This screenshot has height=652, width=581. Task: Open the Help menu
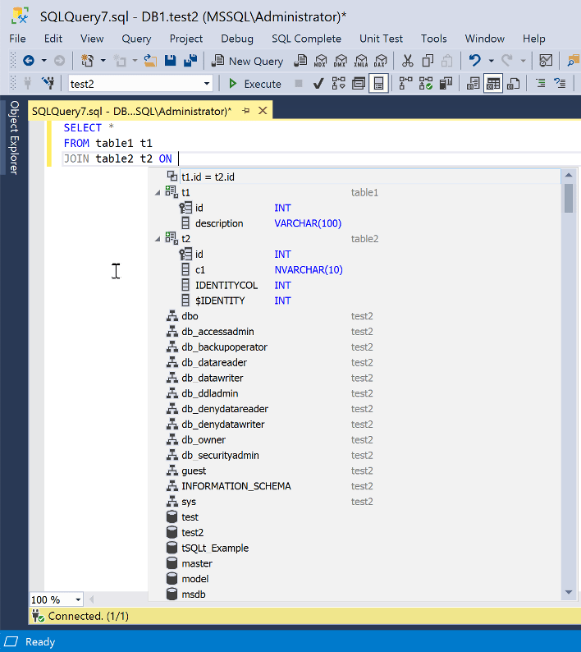(533, 39)
